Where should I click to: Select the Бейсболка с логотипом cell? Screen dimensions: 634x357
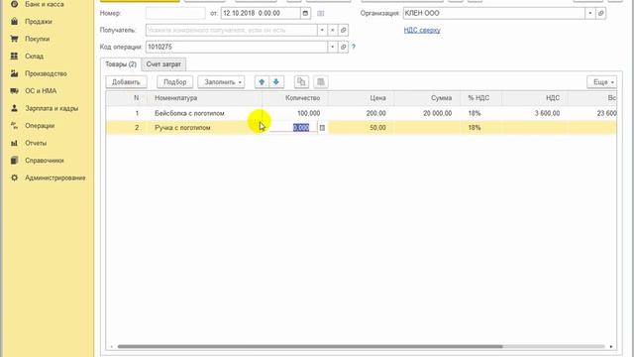(x=205, y=113)
